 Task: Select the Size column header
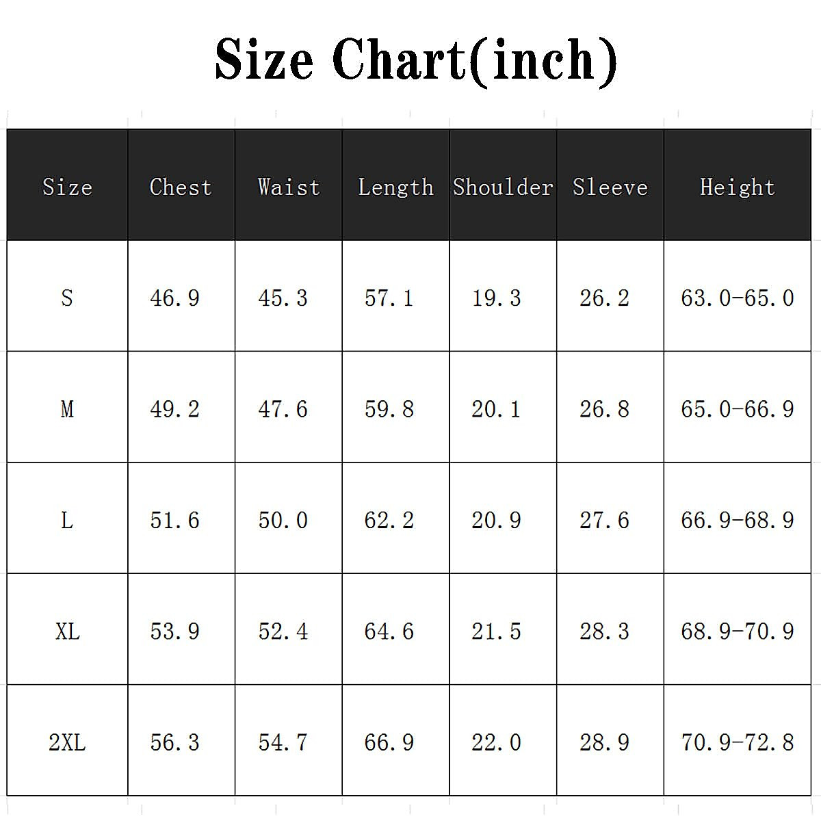pos(67,187)
